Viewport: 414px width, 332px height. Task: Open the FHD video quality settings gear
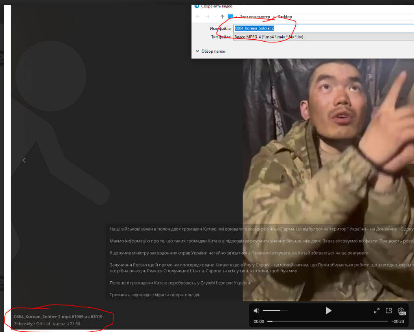point(401,311)
